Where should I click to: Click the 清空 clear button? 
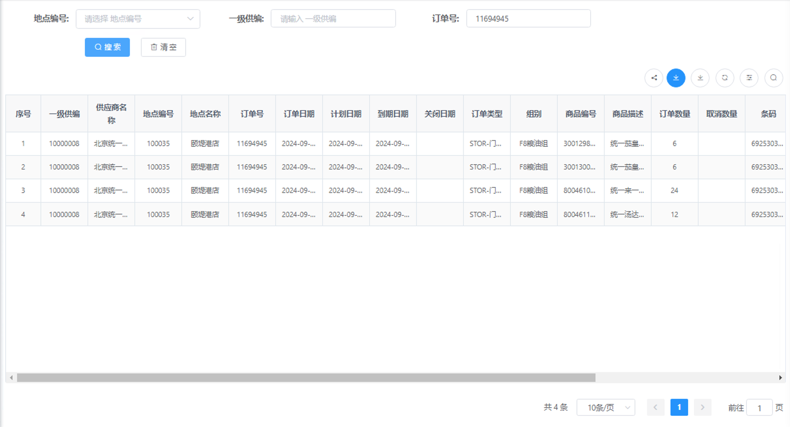click(x=163, y=47)
